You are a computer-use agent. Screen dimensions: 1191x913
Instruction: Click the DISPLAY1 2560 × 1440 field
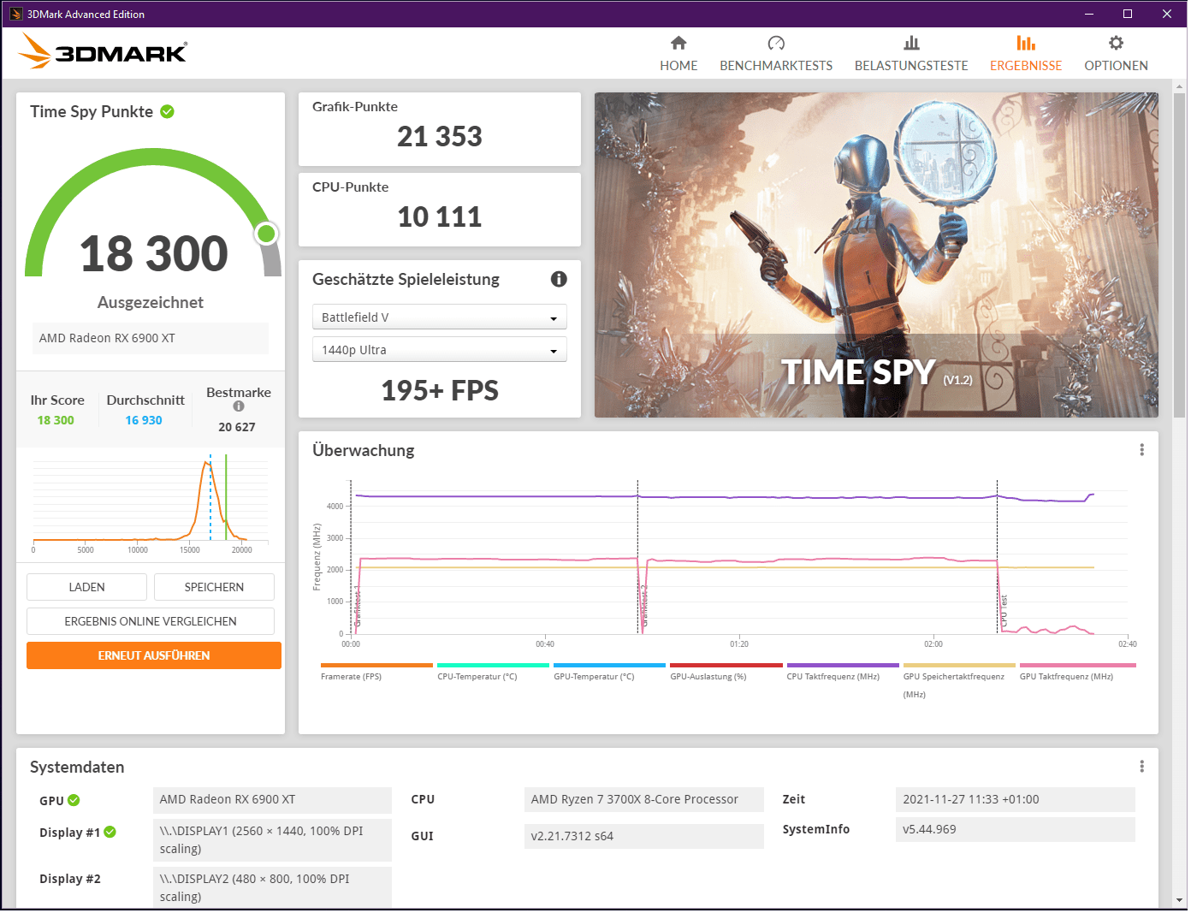point(272,840)
